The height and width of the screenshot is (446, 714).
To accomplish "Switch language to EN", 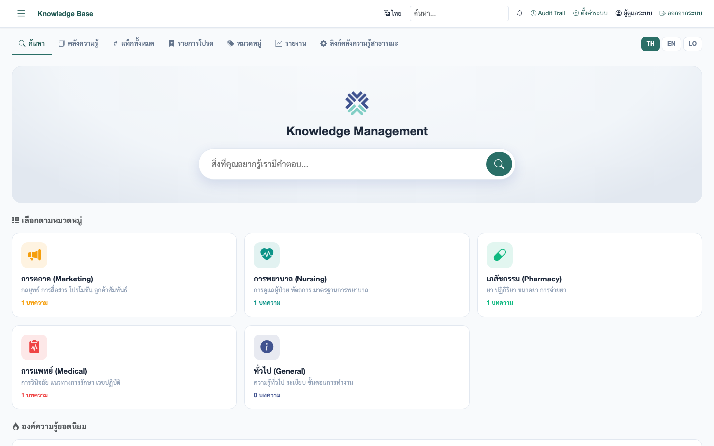I will (x=671, y=44).
